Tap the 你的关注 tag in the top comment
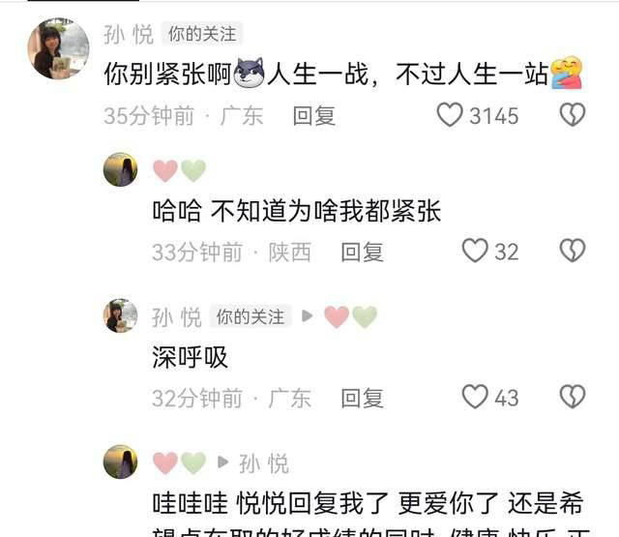 pyautogui.click(x=202, y=34)
